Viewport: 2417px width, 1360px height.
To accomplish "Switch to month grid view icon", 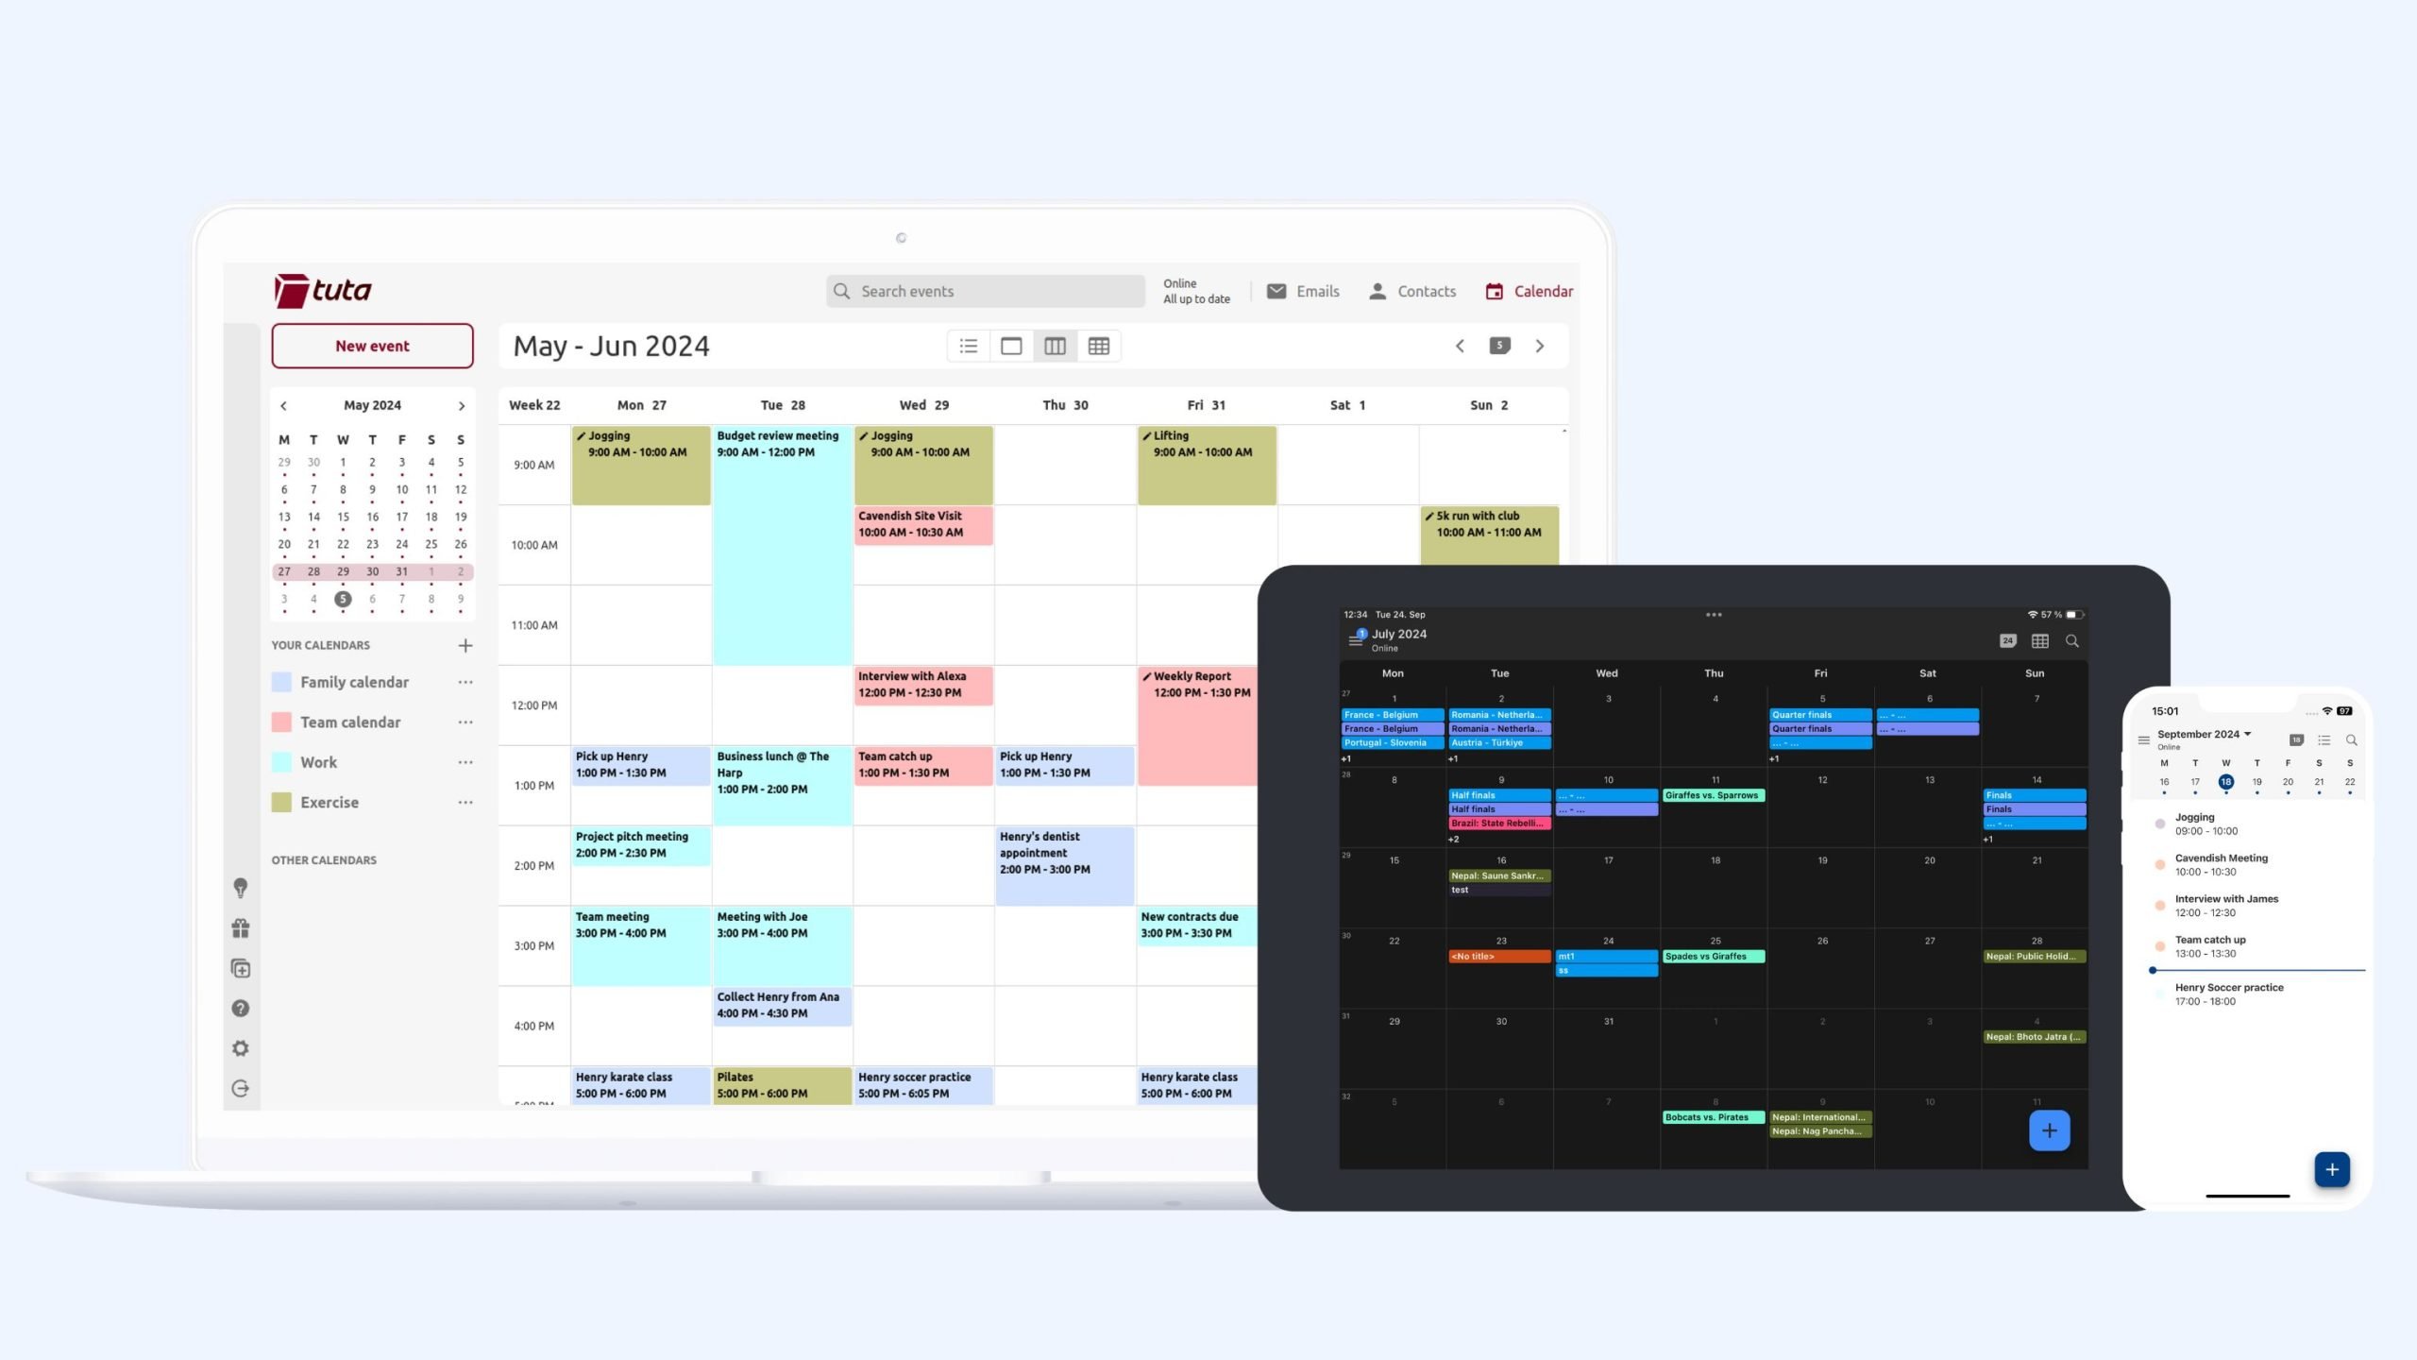I will pos(1097,346).
